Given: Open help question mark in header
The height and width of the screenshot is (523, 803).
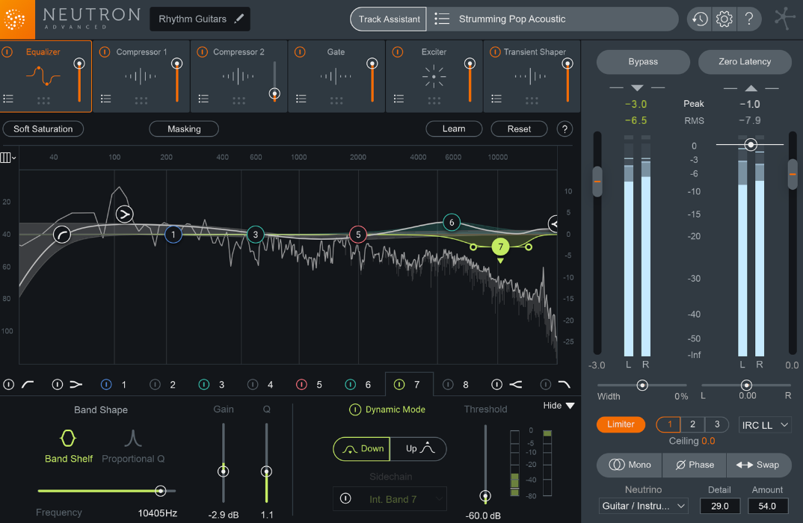Looking at the screenshot, I should [x=748, y=19].
